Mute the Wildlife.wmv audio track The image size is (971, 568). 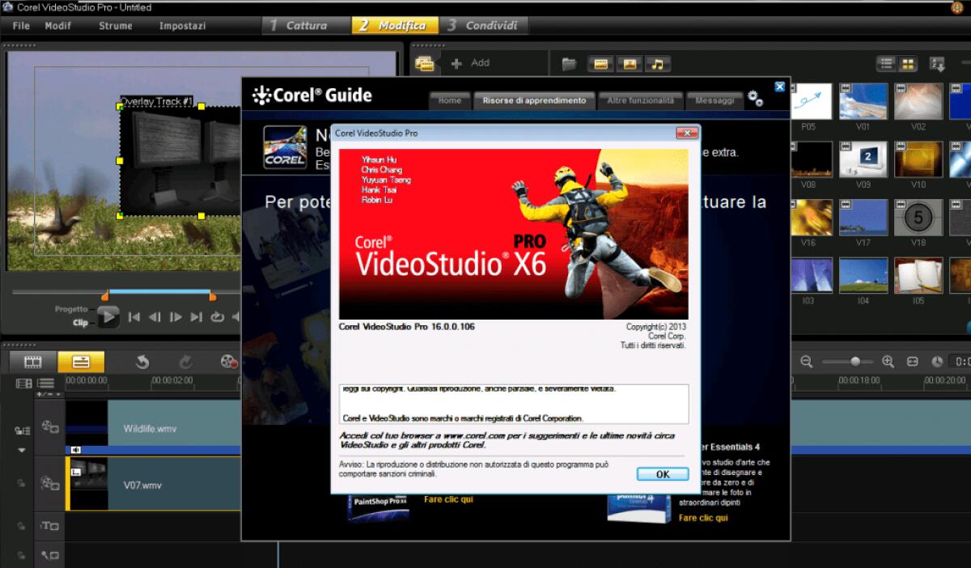coord(75,449)
